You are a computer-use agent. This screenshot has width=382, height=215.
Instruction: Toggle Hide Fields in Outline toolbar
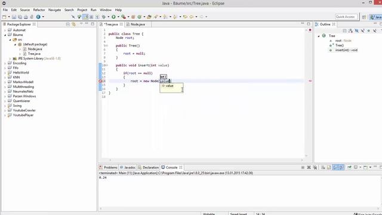(357, 30)
